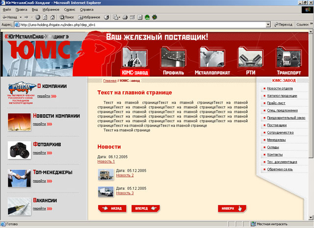Open the Новость 1 news link

tap(106, 161)
